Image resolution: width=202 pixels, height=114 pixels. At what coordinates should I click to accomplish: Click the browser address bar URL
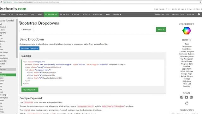(36, 2)
